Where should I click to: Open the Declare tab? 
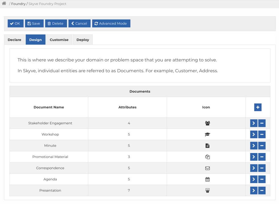14,40
